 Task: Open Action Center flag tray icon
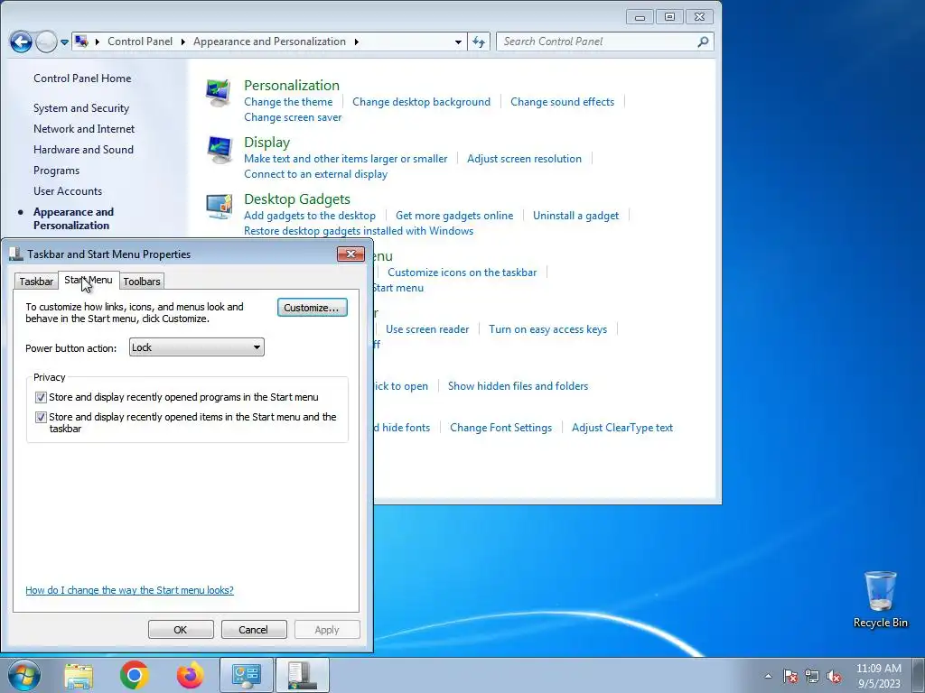790,676
